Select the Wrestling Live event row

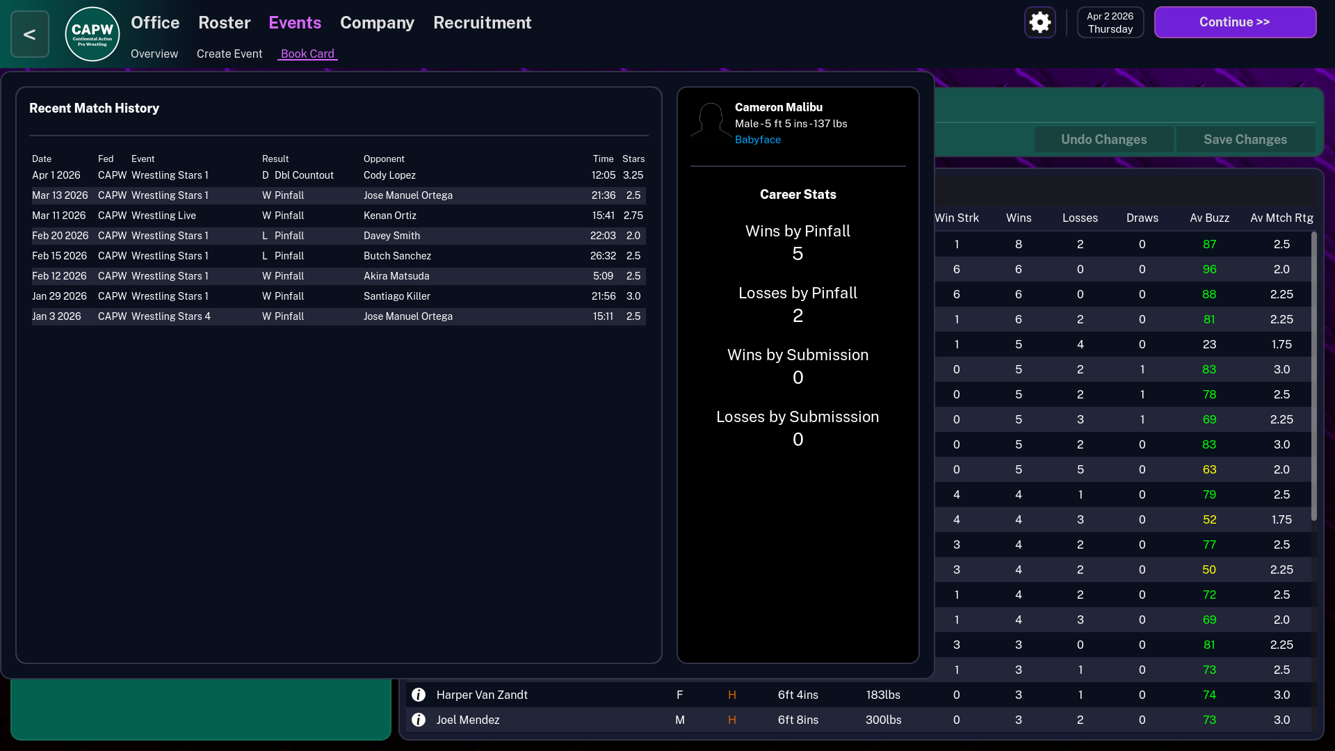(339, 216)
